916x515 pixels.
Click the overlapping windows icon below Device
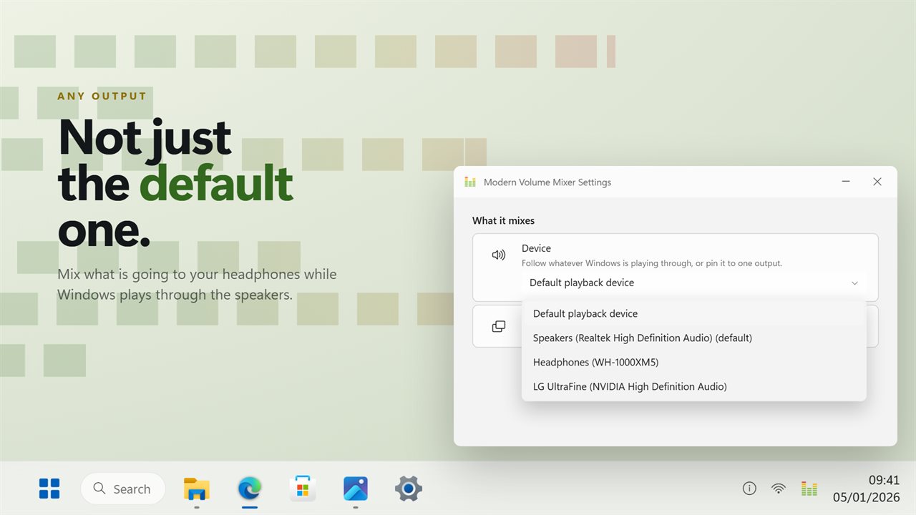pos(499,326)
